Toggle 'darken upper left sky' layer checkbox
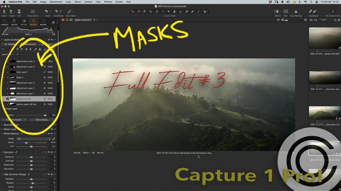 click(7, 104)
